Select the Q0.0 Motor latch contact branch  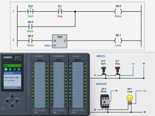30,27
